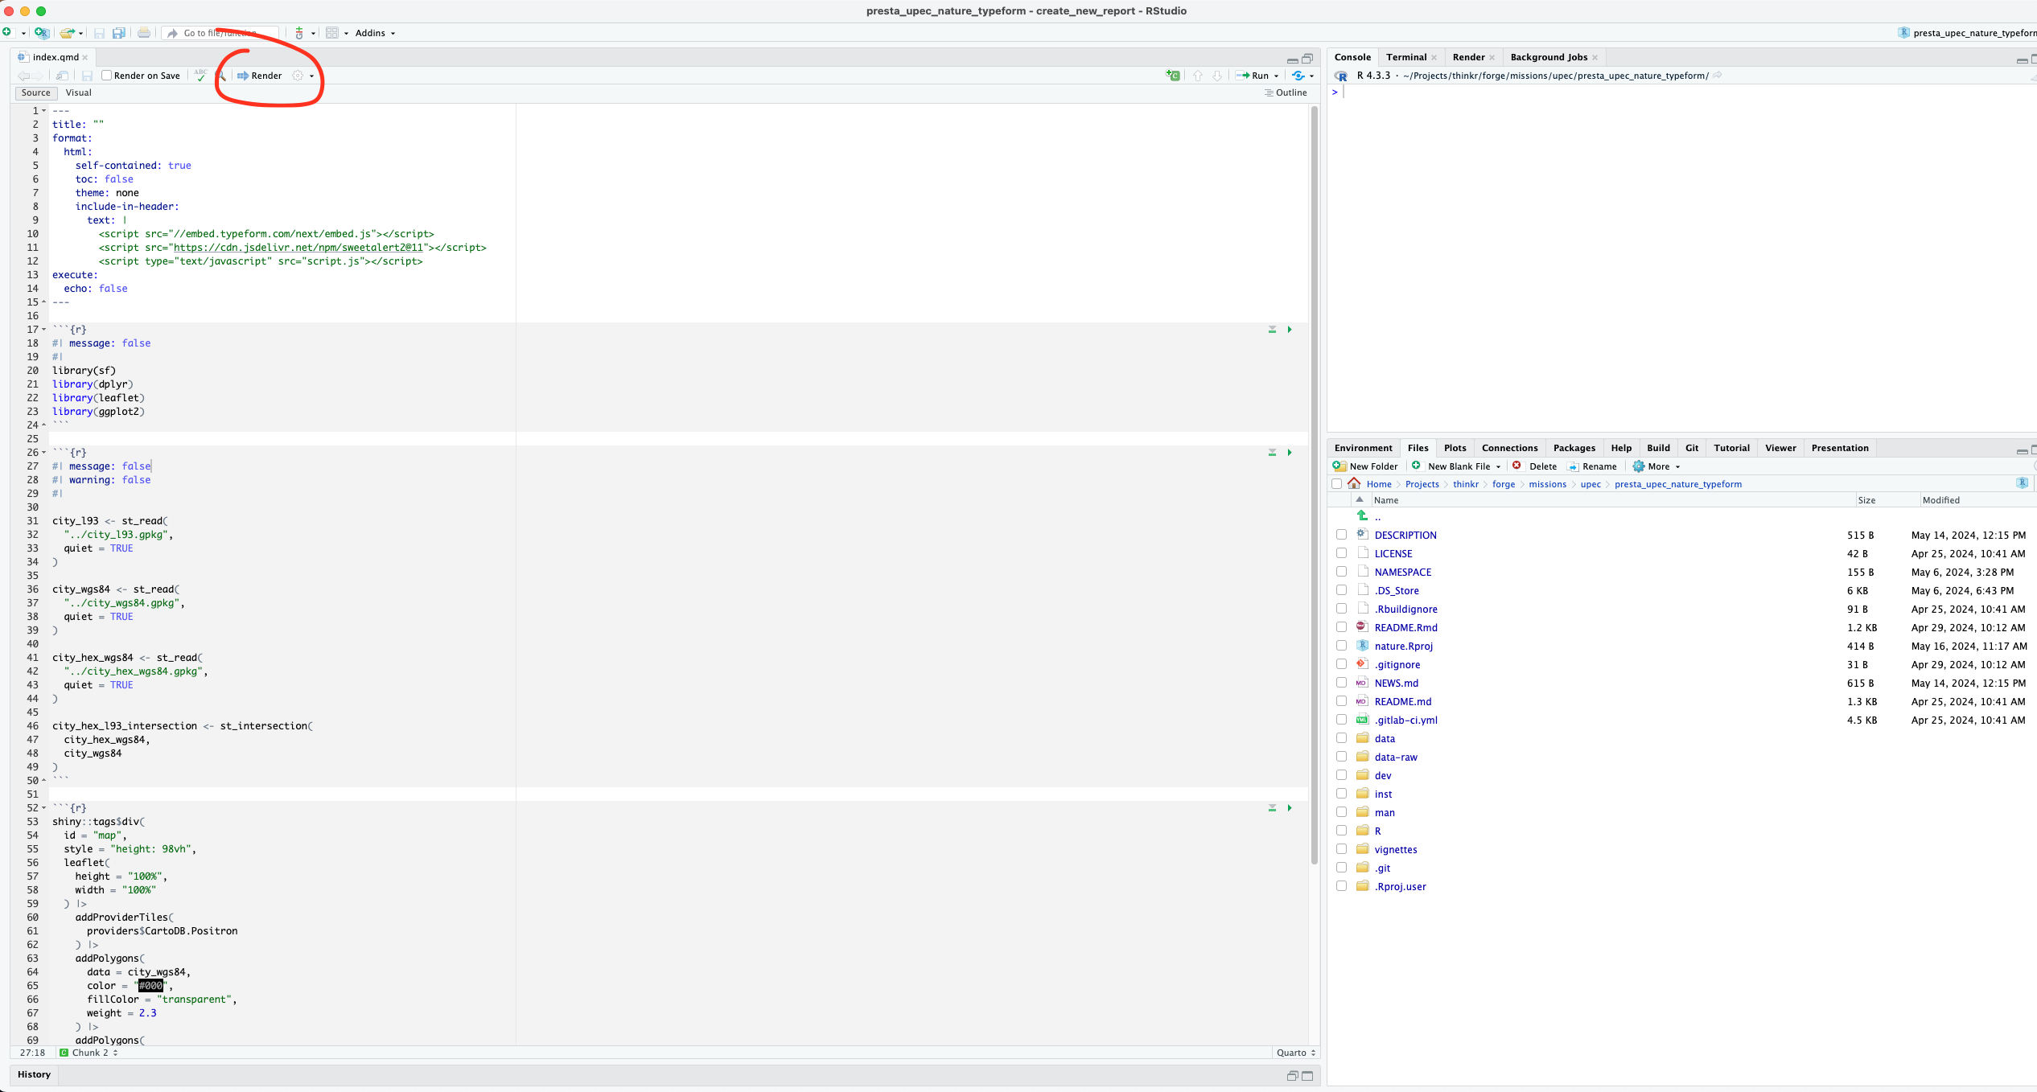Image resolution: width=2037 pixels, height=1092 pixels.
Task: Click the Find/Replace magnifier icon
Action: 221,76
